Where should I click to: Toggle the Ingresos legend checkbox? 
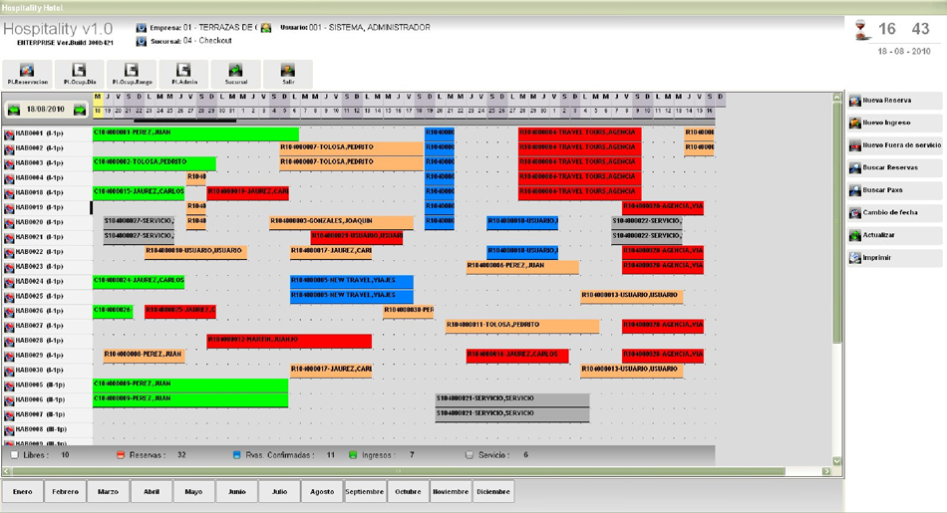tap(353, 455)
